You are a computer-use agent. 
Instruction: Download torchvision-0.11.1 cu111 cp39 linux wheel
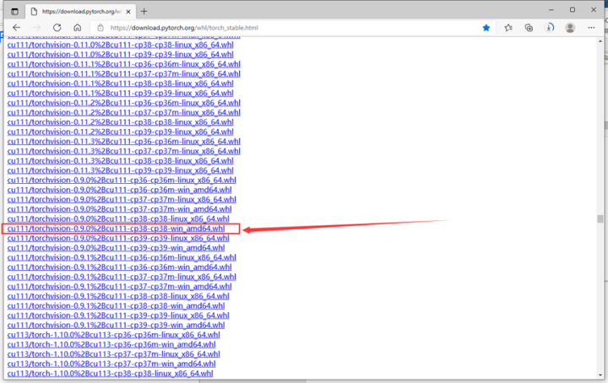(x=121, y=94)
